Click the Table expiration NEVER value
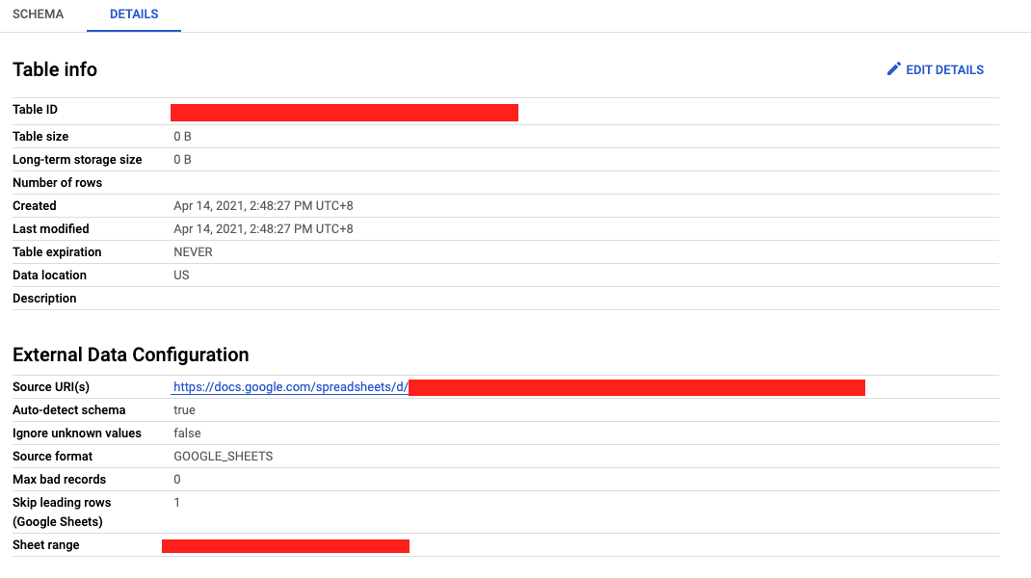The width and height of the screenshot is (1031, 578). click(x=192, y=251)
